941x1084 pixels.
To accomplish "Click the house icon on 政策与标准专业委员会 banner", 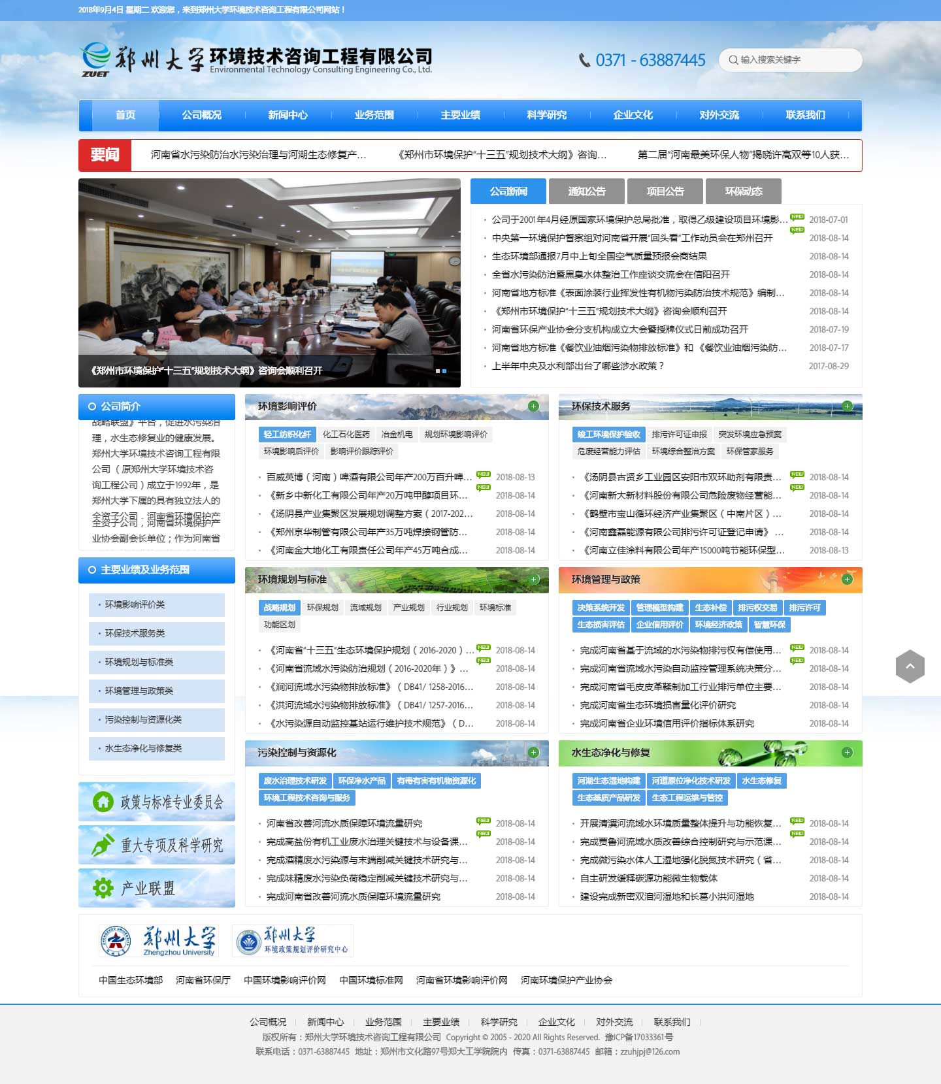I will pos(103,802).
